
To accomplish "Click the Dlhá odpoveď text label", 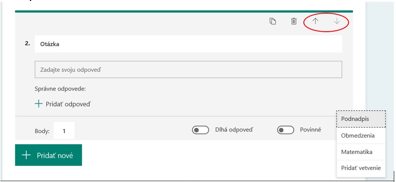I will point(234,130).
